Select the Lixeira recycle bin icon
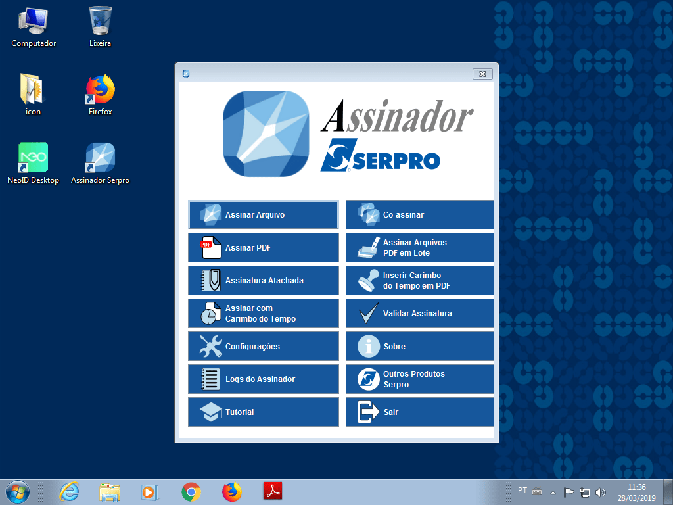This screenshot has width=673, height=505. [101, 26]
